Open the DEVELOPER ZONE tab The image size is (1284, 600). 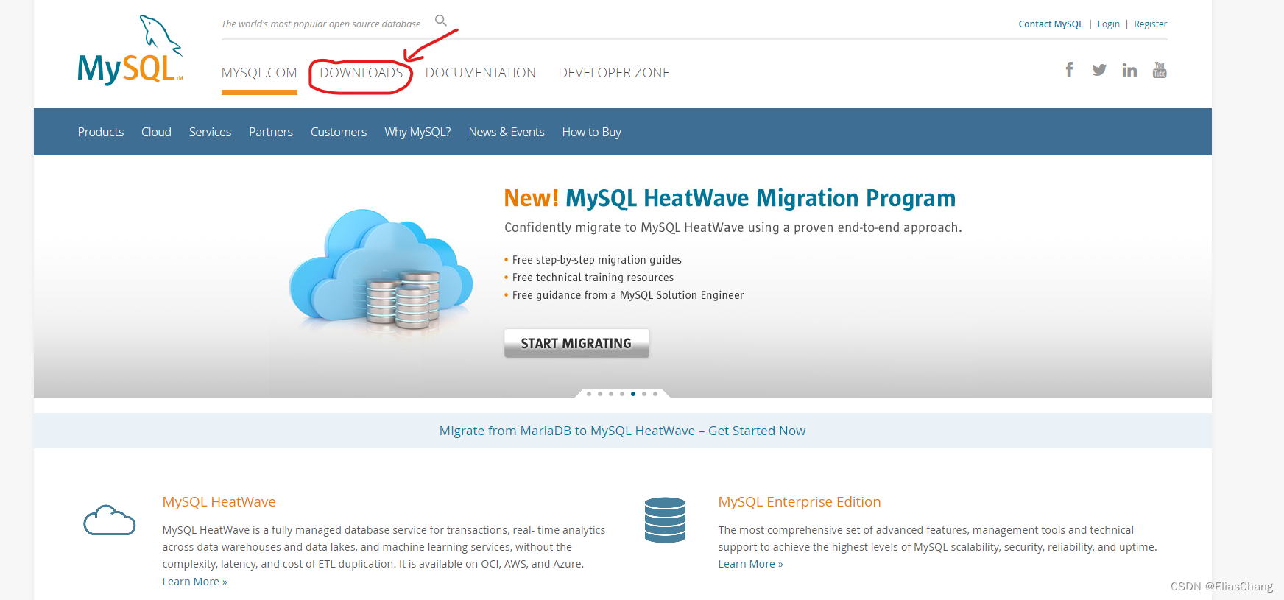(614, 73)
